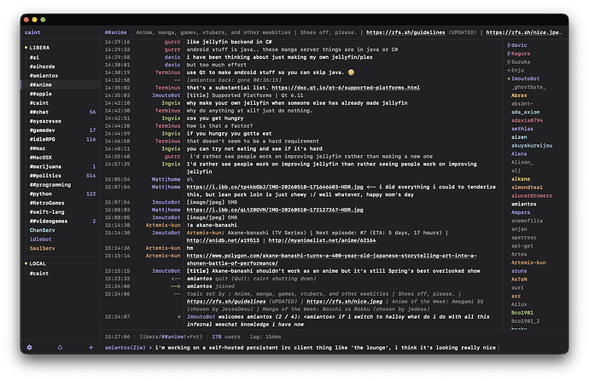Open the #caint channel under LOCAL
Image resolution: width=589 pixels, height=381 pixels.
[39, 274]
